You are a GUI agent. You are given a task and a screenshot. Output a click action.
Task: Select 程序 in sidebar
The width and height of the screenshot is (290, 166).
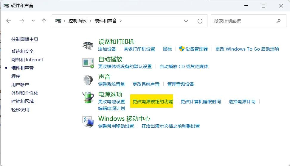(16, 76)
